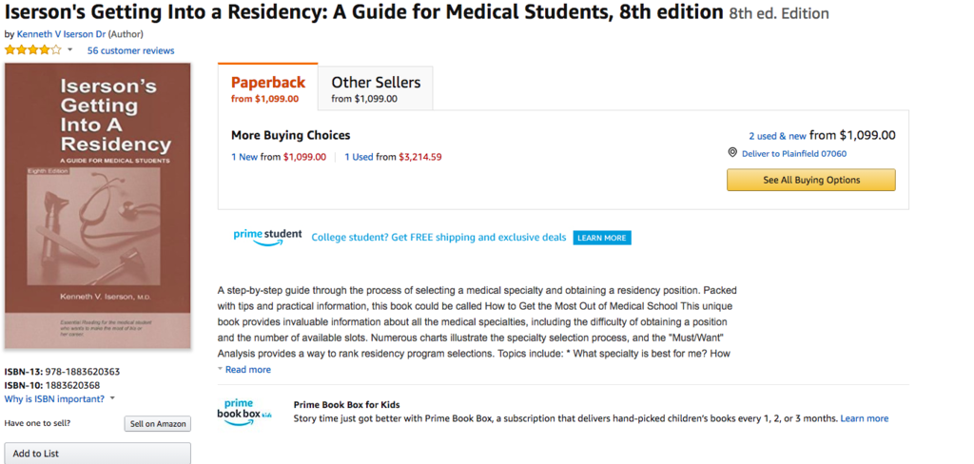Expand description with Read more
Viewport: 974px width, 464px height.
pos(247,370)
